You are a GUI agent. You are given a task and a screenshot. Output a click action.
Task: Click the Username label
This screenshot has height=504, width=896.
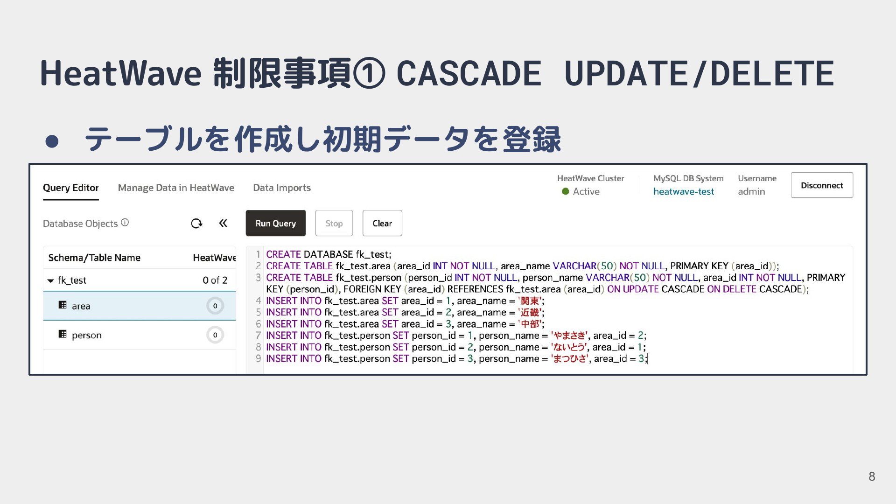click(757, 178)
